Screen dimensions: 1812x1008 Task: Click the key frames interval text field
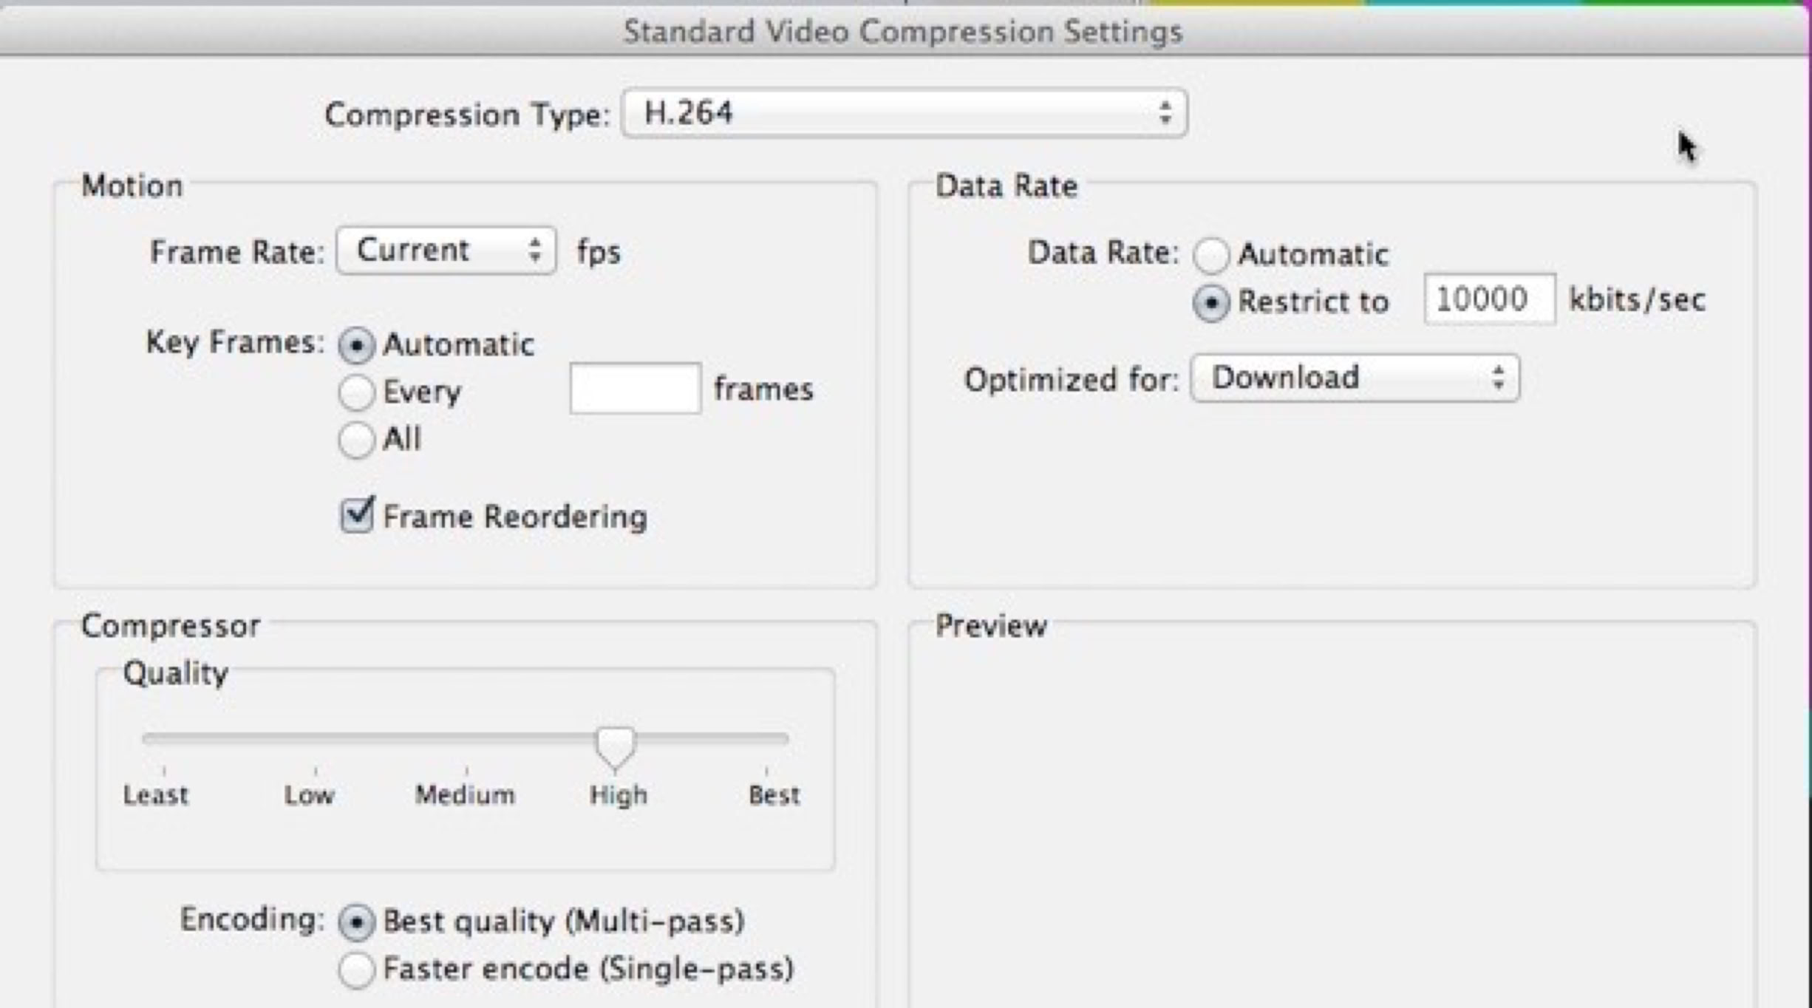[635, 388]
